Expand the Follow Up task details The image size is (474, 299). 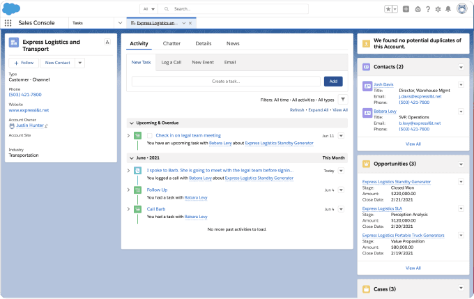coord(128,190)
